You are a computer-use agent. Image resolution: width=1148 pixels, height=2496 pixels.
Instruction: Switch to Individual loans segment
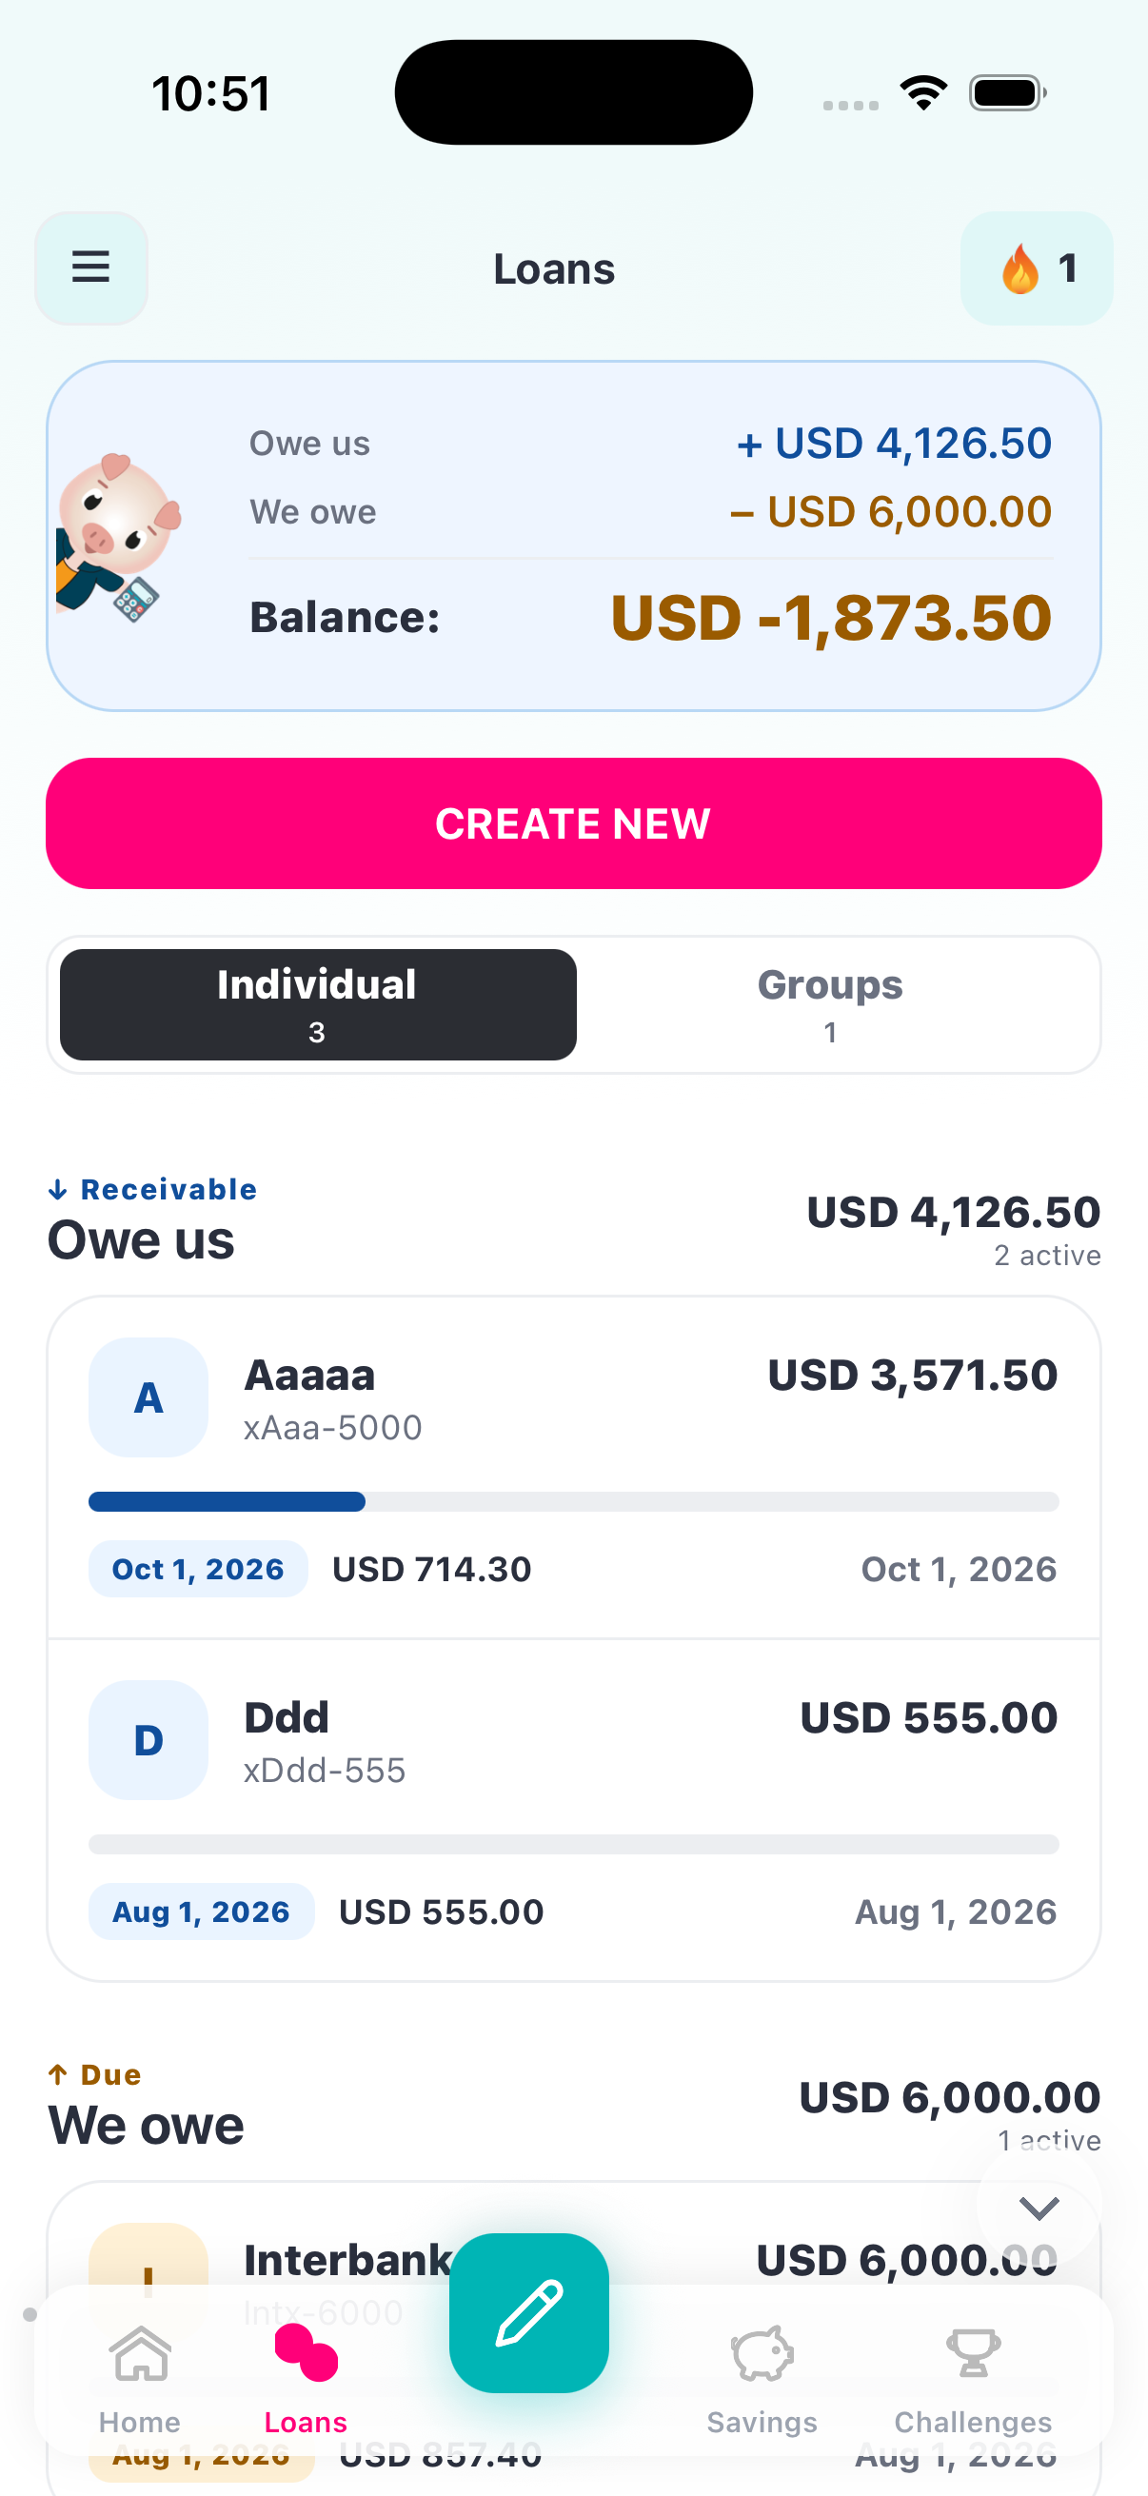318,1003
